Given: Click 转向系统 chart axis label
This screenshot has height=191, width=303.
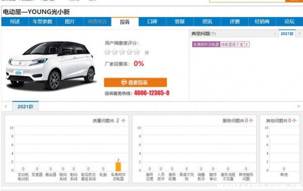Looking at the screenshot, I should point(63,177).
